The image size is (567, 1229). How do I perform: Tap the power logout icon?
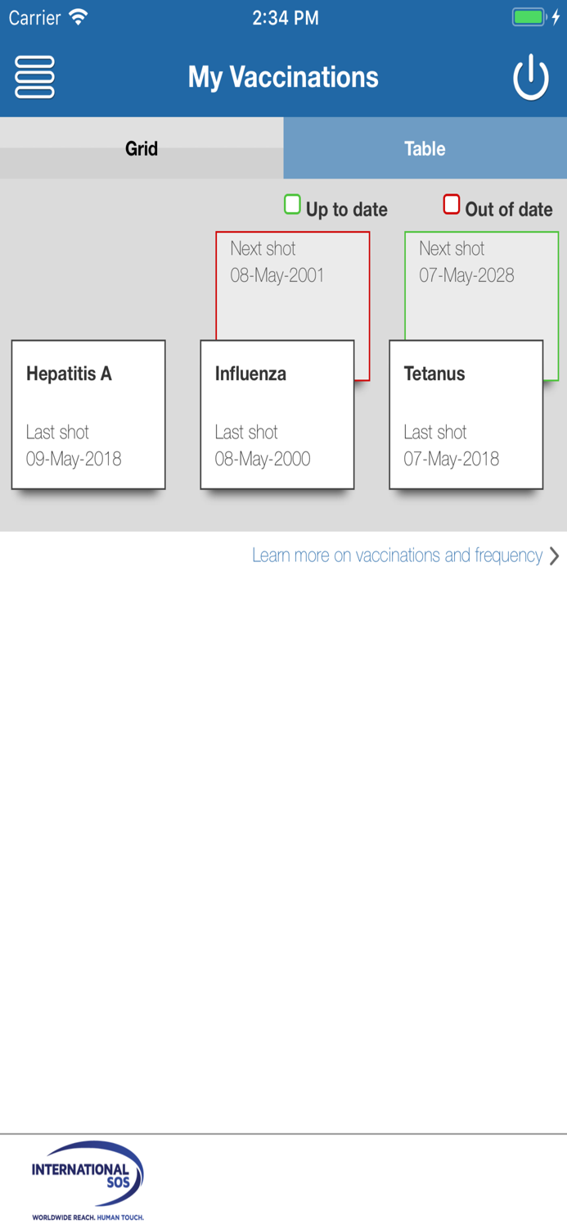pyautogui.click(x=530, y=77)
